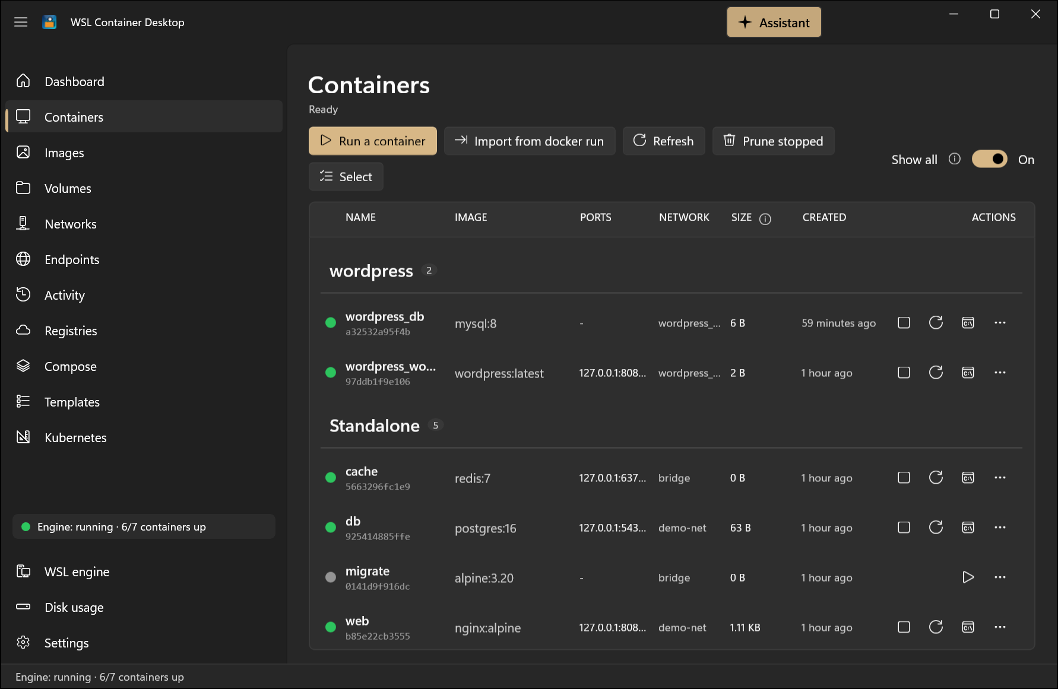This screenshot has width=1058, height=689.
Task: Open the Assistant panel
Action: pos(774,23)
